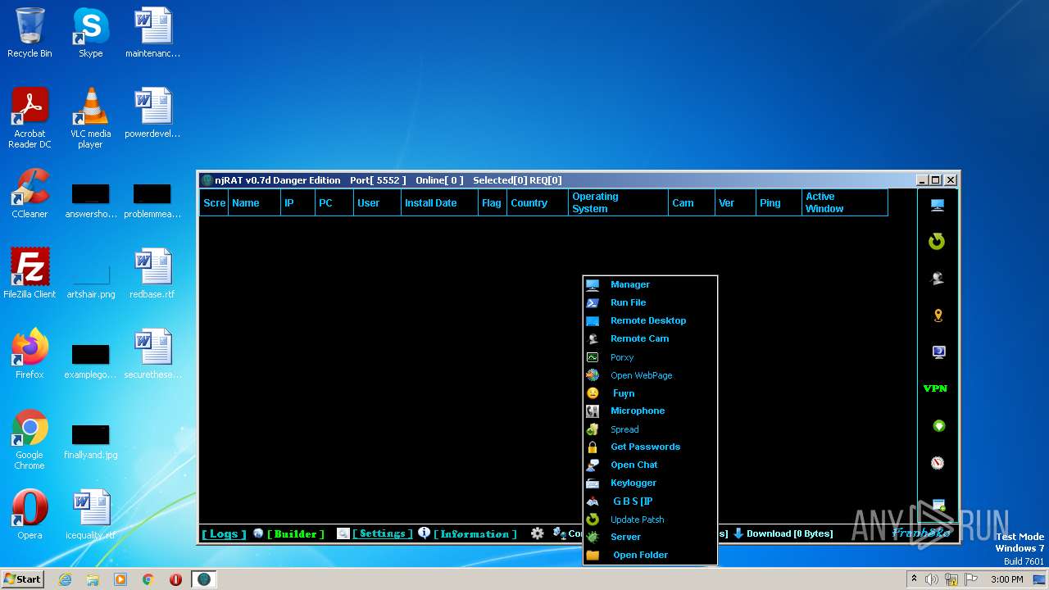Viewport: 1049px width, 590px height.
Task: Select the finallyand.jpg desktop thumbnail
Action: 90,439
